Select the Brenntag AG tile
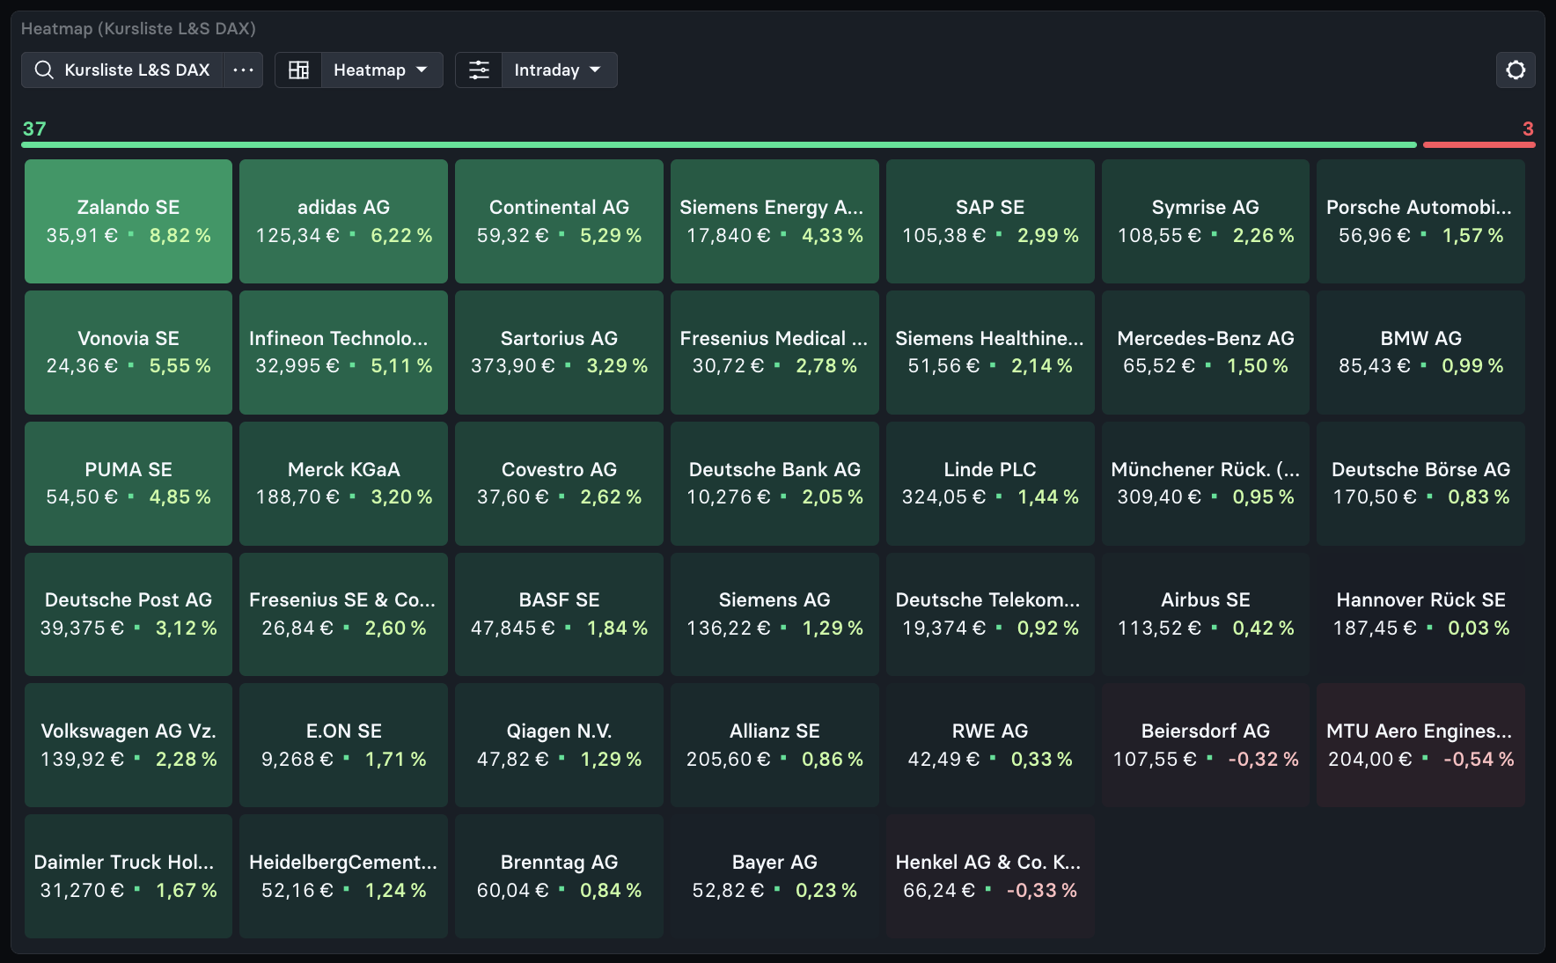Image resolution: width=1556 pixels, height=963 pixels. (559, 876)
